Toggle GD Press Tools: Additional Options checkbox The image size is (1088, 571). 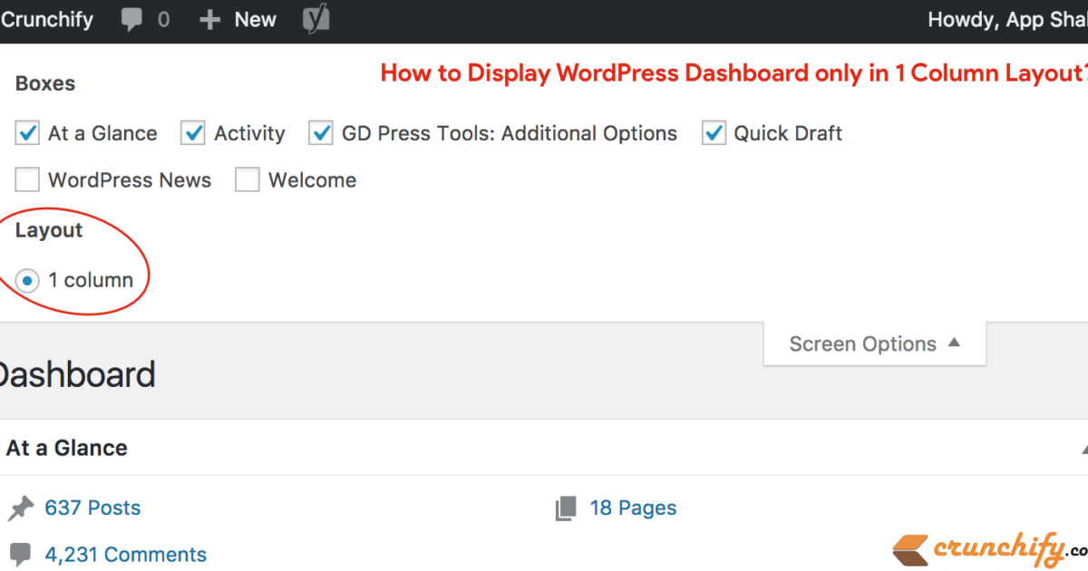[x=321, y=133]
